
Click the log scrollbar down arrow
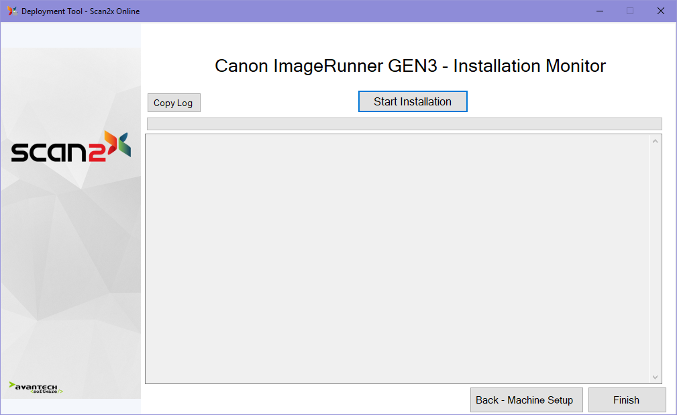[x=656, y=377]
